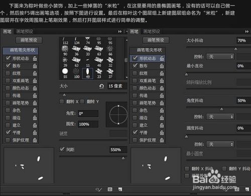Select 画笔笔尖形状 section in left panel
The height and width of the screenshot is (196, 251).
21,51
